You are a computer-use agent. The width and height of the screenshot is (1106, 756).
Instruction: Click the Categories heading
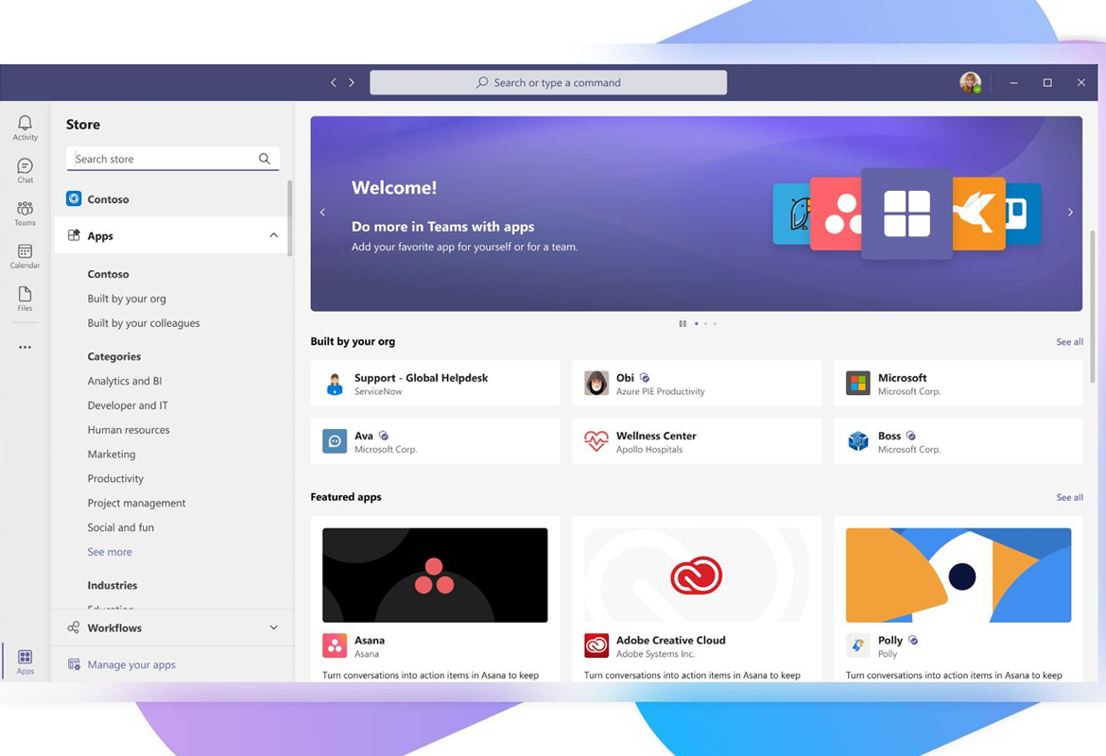pyautogui.click(x=114, y=356)
